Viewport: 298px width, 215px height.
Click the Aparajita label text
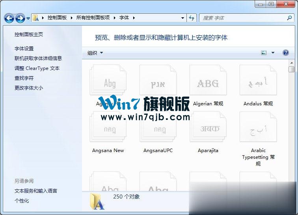[208, 151]
